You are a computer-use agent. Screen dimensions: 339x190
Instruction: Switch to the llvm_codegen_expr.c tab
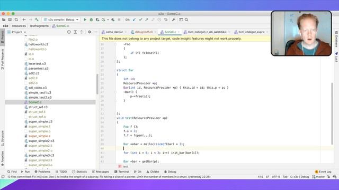coord(251,32)
